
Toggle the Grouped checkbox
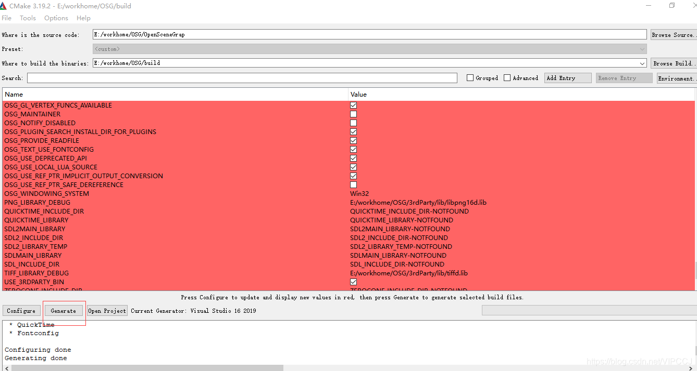point(470,78)
